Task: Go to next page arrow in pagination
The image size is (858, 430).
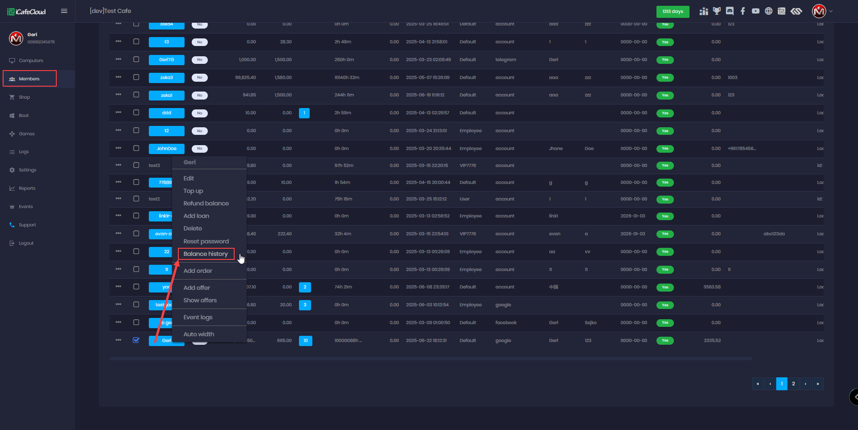Action: coord(805,384)
